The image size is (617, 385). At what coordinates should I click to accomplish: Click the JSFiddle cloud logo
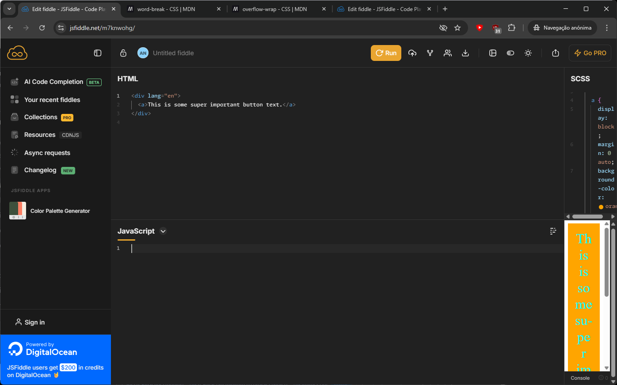(x=17, y=53)
